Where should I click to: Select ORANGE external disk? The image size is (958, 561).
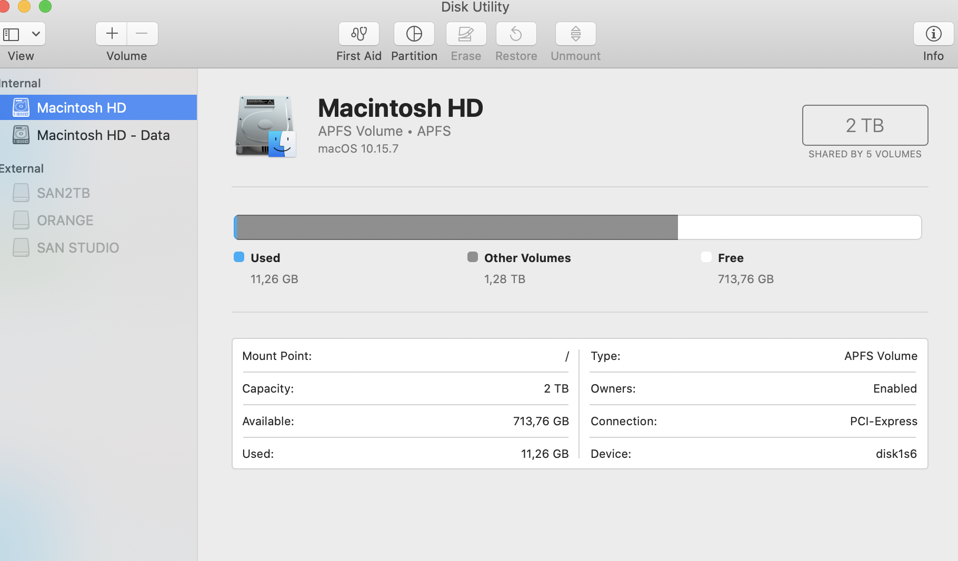pyautogui.click(x=98, y=220)
